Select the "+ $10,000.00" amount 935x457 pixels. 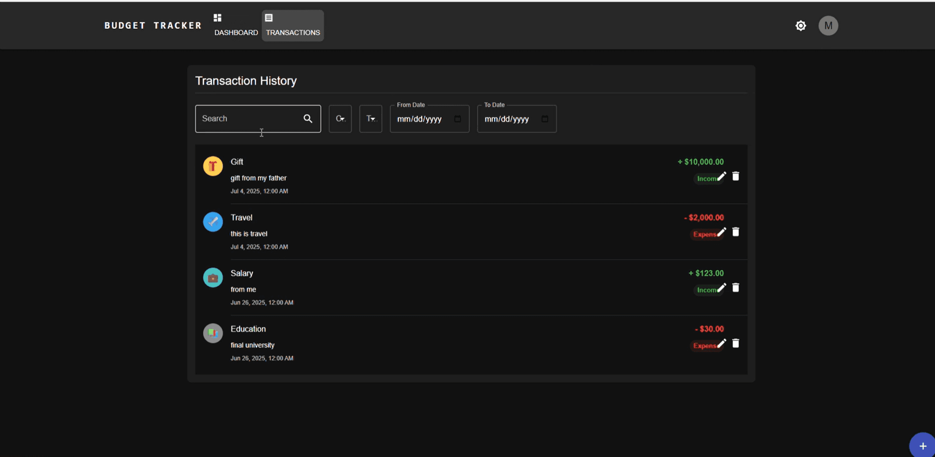(701, 162)
